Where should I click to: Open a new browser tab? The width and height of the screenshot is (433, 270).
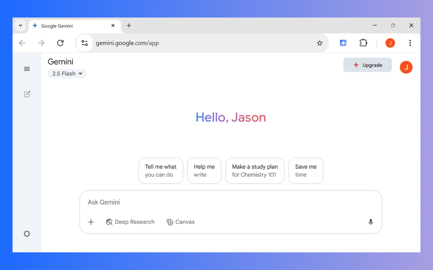click(129, 25)
